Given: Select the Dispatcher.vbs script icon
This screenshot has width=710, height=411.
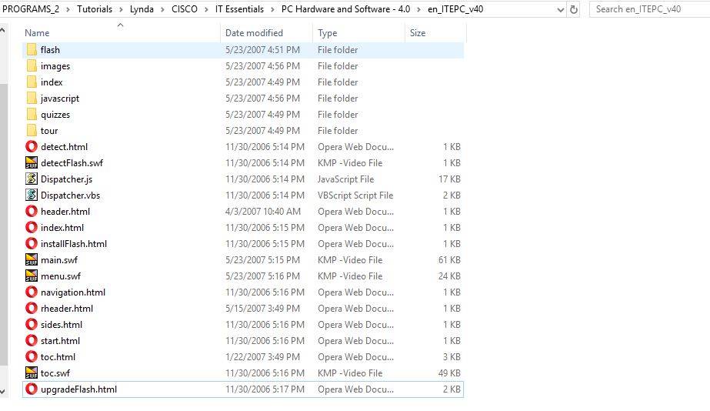Looking at the screenshot, I should 32,195.
